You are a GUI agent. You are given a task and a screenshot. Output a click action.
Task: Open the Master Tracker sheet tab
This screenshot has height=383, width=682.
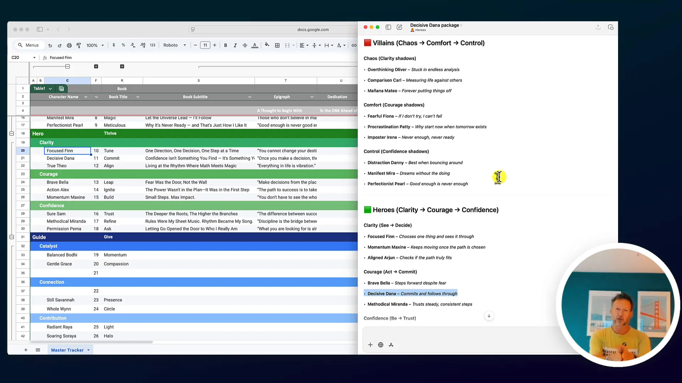[x=67, y=350]
